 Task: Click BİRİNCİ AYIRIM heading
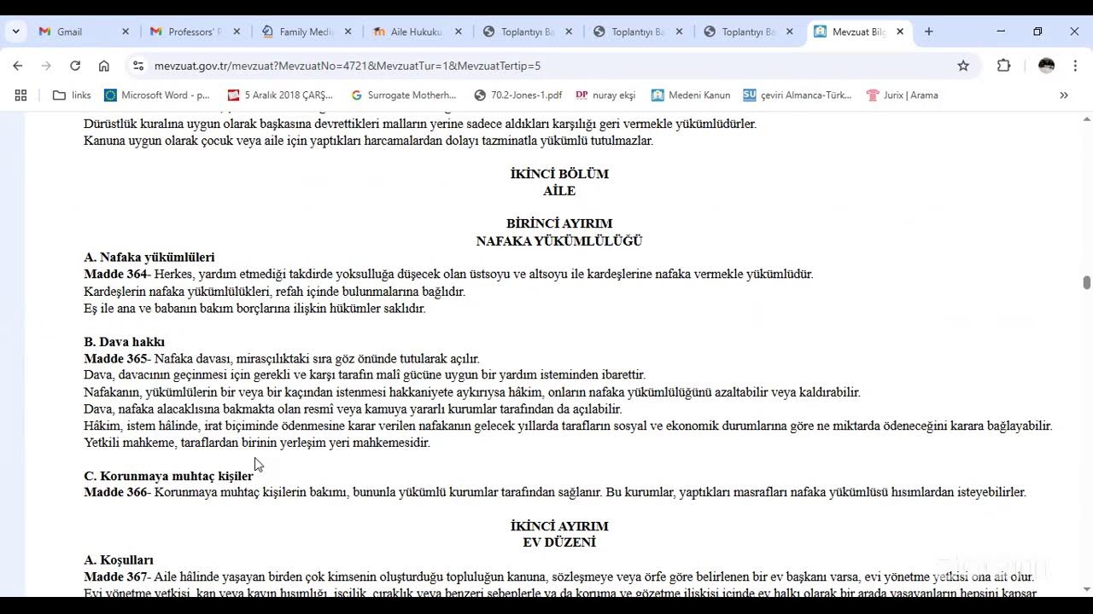point(559,224)
